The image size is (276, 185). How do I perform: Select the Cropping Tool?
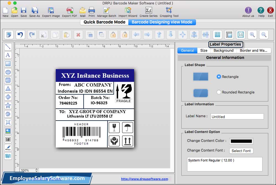pos(169,12)
